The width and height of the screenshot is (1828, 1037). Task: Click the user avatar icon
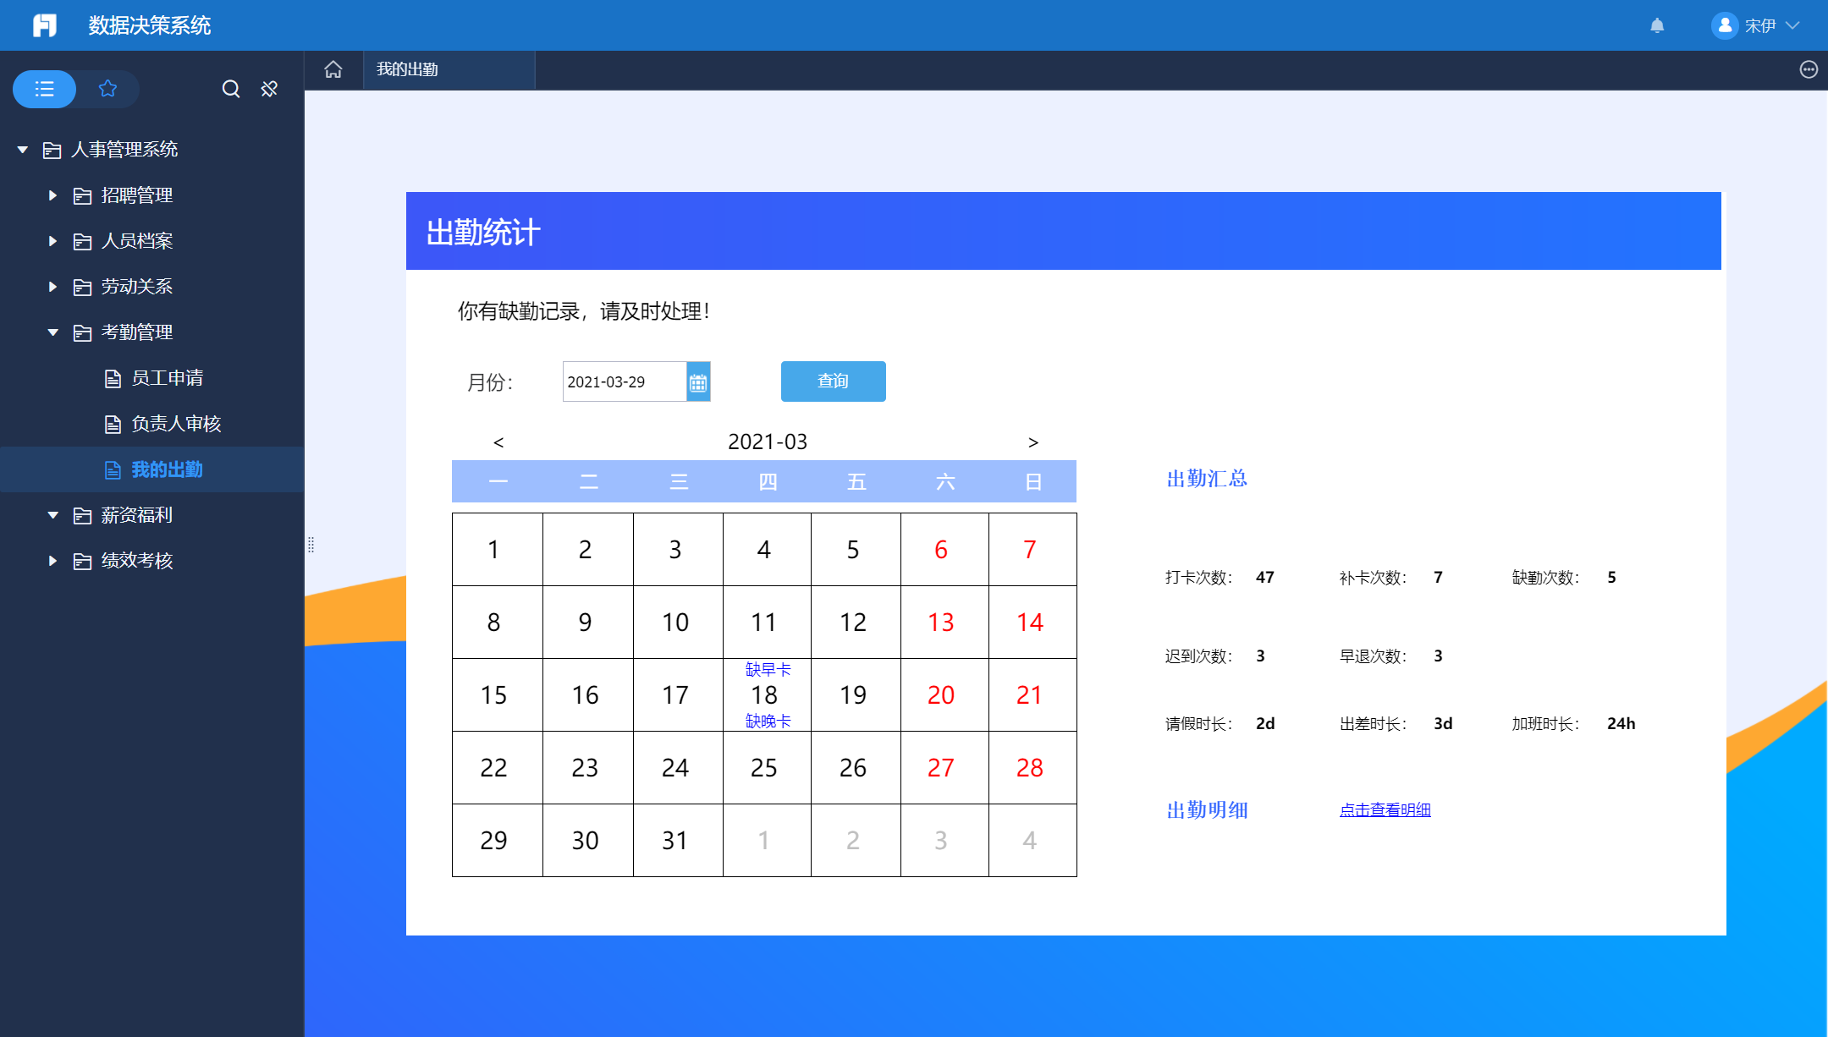pyautogui.click(x=1724, y=25)
